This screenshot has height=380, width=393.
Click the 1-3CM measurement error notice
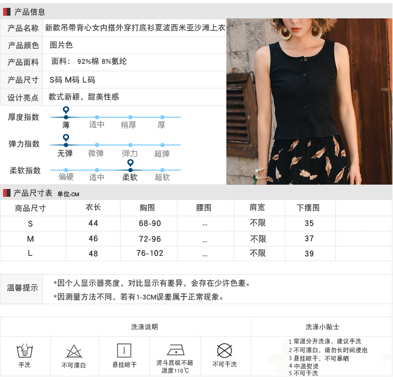[138, 297]
